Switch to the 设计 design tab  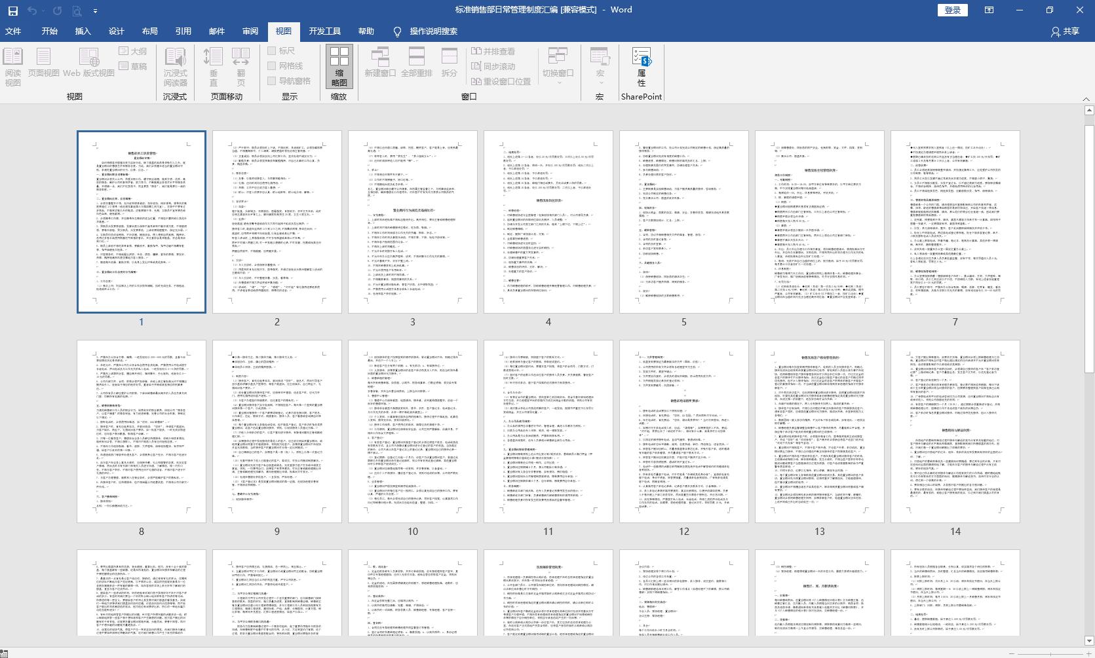(117, 31)
